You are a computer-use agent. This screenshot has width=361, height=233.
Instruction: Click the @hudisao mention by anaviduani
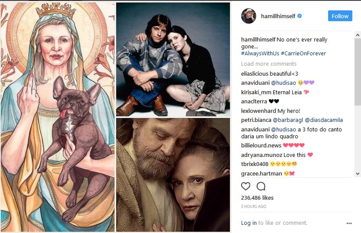click(283, 83)
